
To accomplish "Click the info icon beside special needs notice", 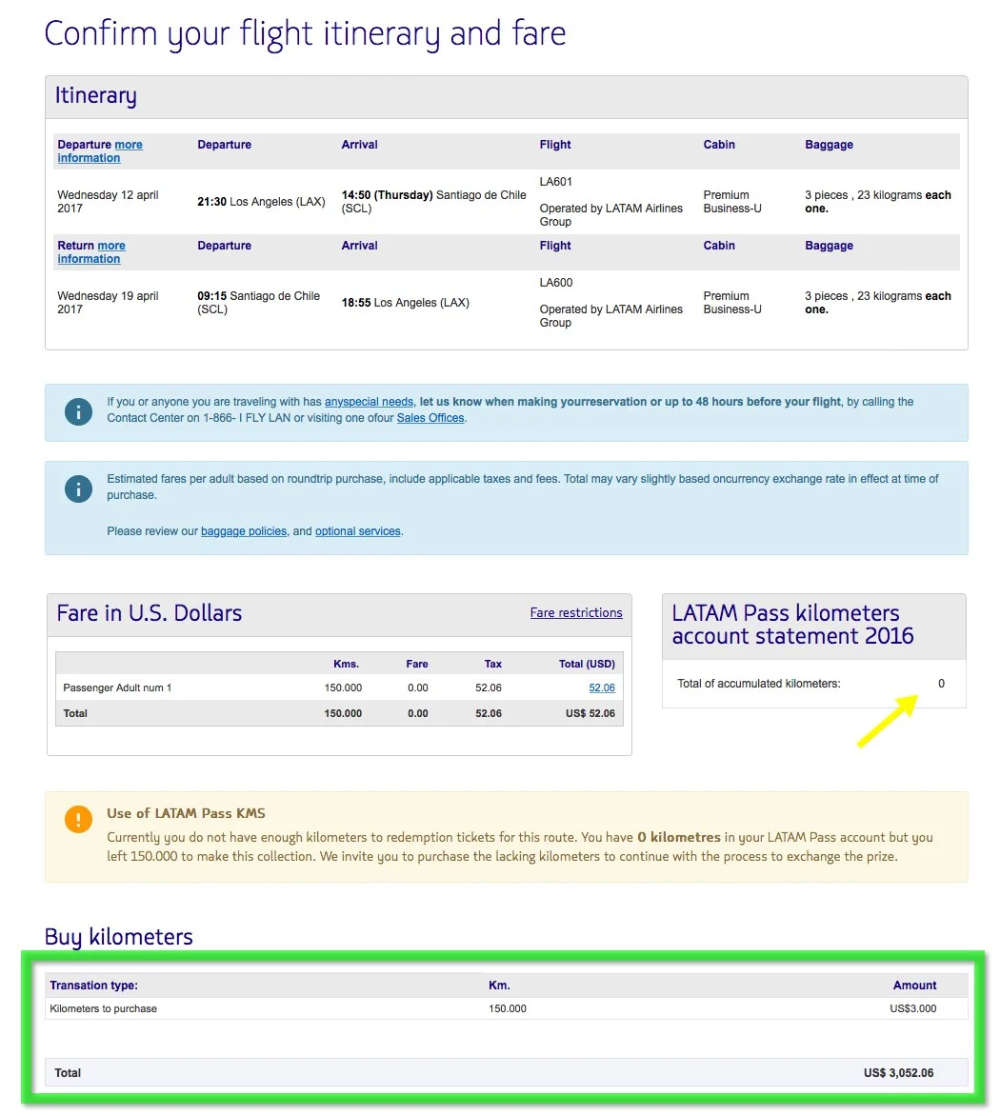I will [x=78, y=412].
